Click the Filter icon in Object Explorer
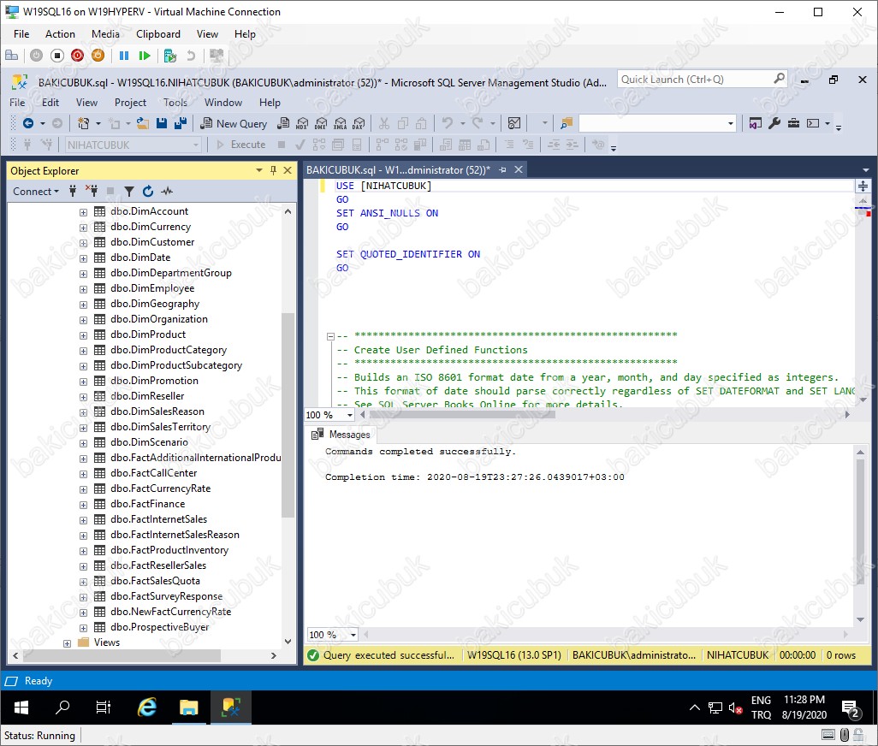The height and width of the screenshot is (746, 878). coord(128,192)
